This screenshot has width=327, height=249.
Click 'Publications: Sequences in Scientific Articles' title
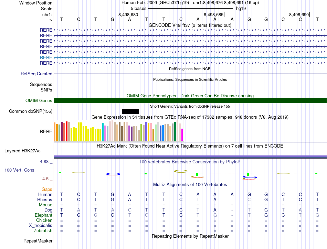pyautogui.click(x=190, y=79)
